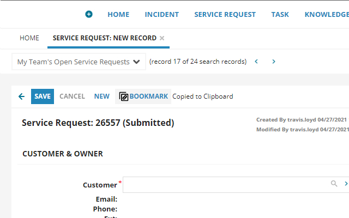Click the Created By travis.loyd text
Image resolution: width=349 pixels, height=218 pixels.
pyautogui.click(x=302, y=120)
